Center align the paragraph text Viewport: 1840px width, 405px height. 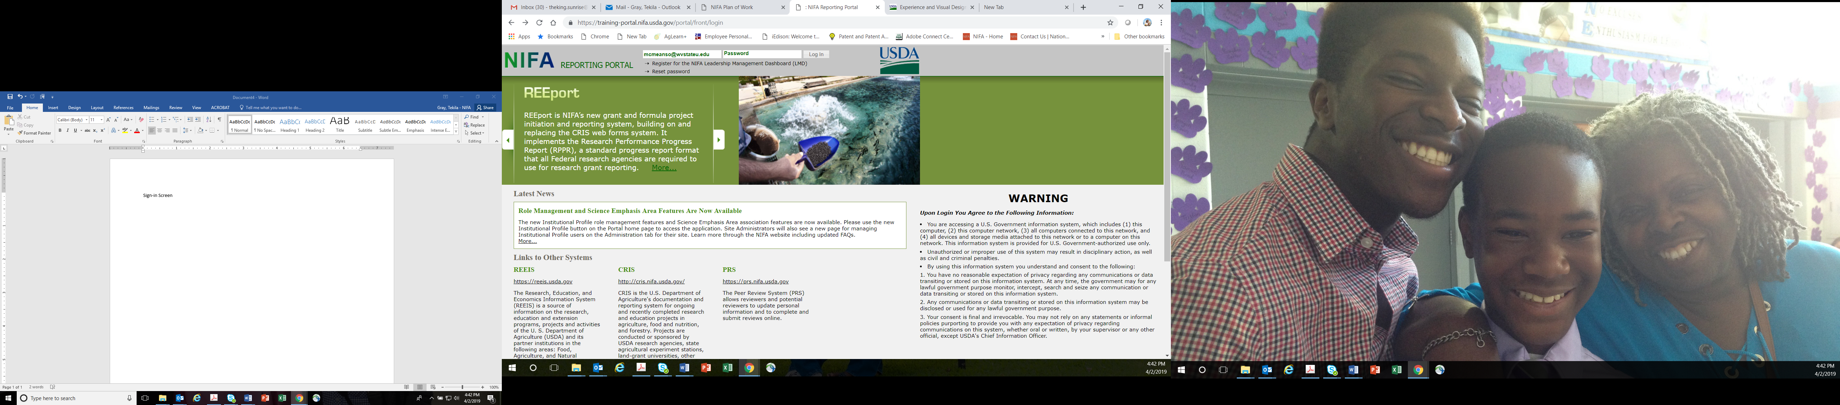tap(159, 131)
